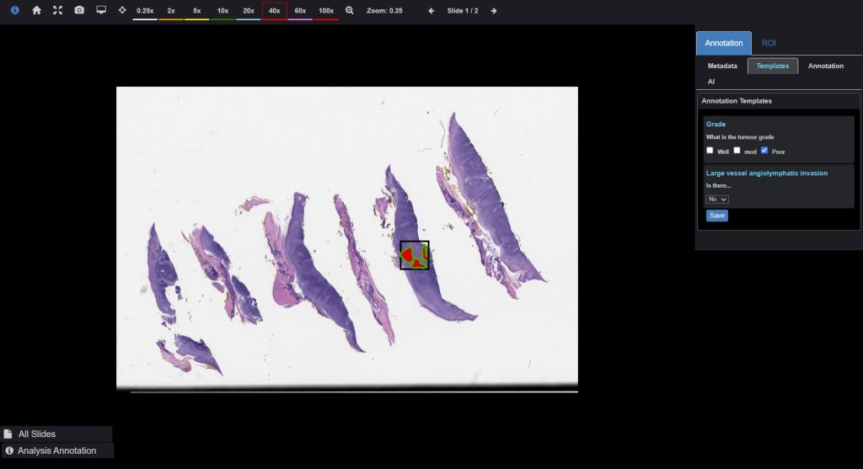This screenshot has width=863, height=469.
Task: Set magnification to 0.25x
Action: 145,11
